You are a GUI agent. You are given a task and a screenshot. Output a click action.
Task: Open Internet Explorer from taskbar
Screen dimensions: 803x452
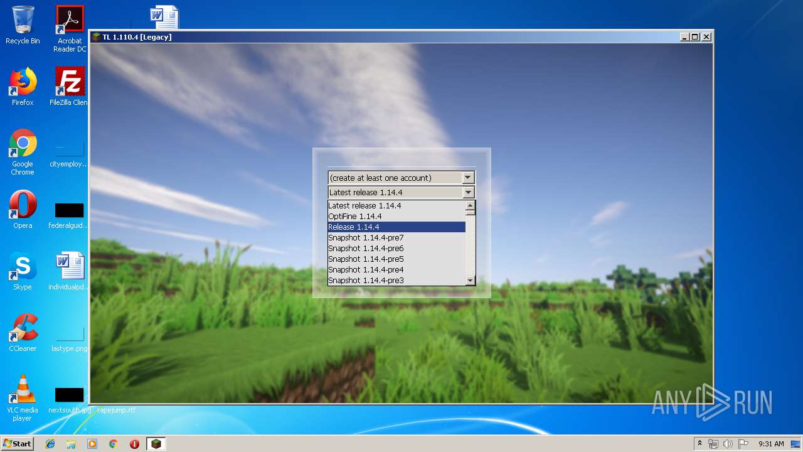(x=50, y=444)
